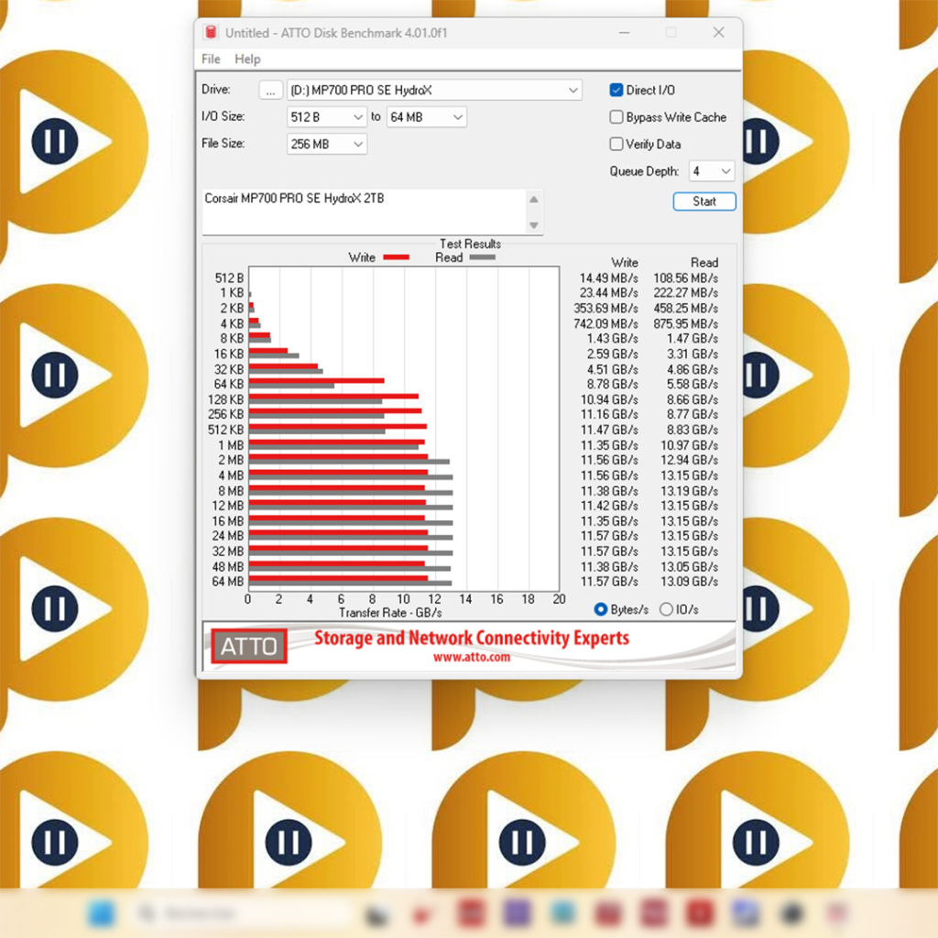Click the read value "875.95 MB/s"
The height and width of the screenshot is (938, 938).
pyautogui.click(x=685, y=324)
